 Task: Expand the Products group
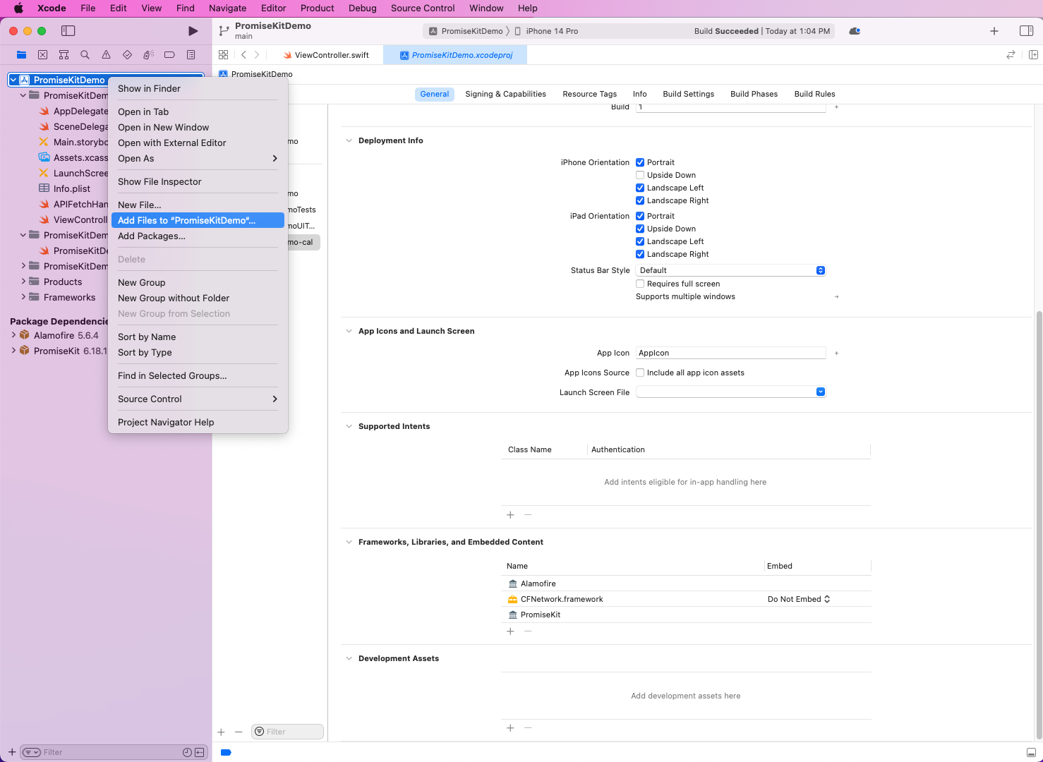[x=23, y=282]
